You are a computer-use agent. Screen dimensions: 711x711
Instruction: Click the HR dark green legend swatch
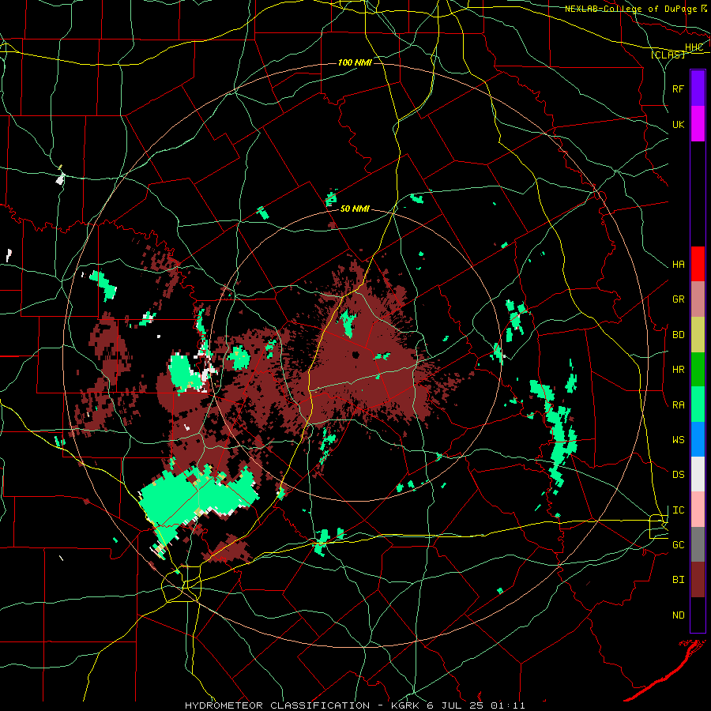(698, 370)
